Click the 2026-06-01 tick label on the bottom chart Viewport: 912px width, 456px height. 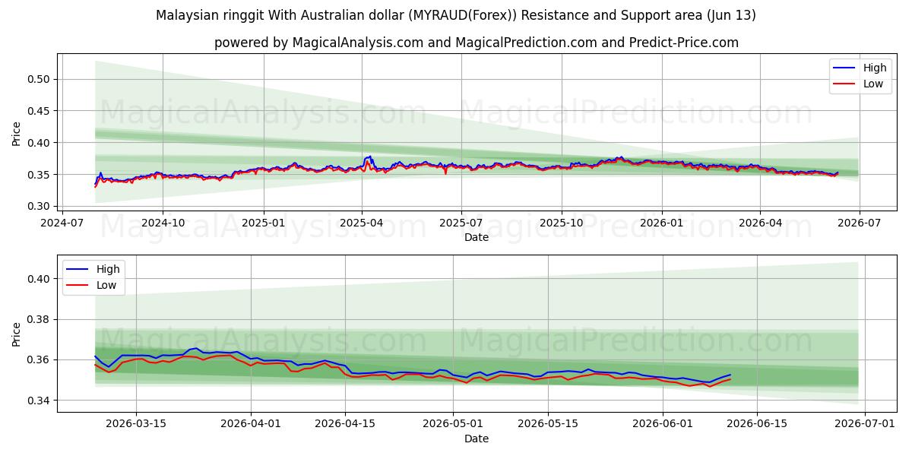[x=663, y=425]
